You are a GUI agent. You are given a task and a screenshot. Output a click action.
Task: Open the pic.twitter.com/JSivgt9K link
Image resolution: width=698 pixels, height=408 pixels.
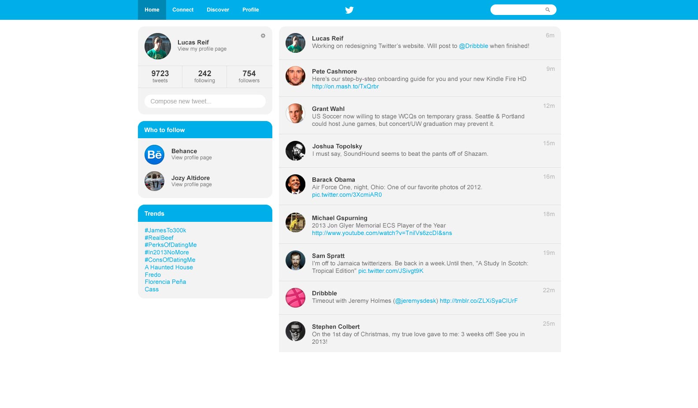click(x=391, y=271)
